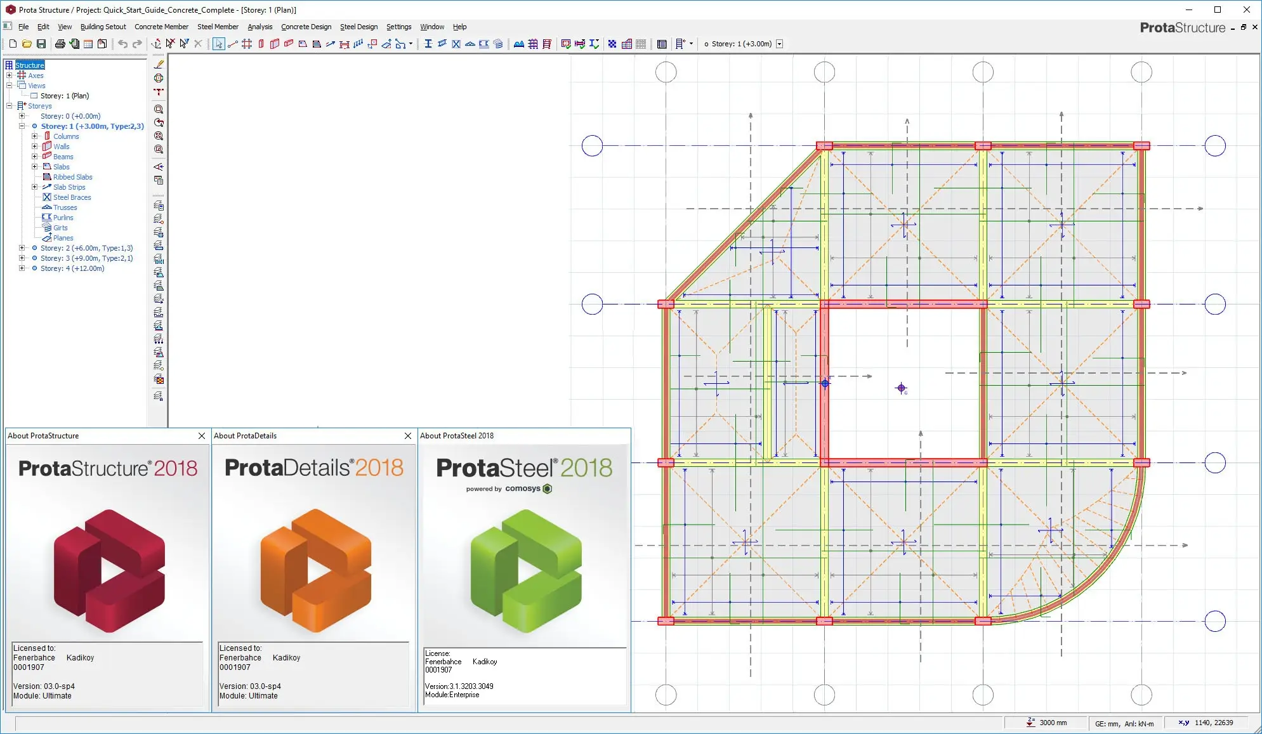Screen dimensions: 1262x734
Task: Click the 3000 mm status bar field
Action: tap(1053, 723)
